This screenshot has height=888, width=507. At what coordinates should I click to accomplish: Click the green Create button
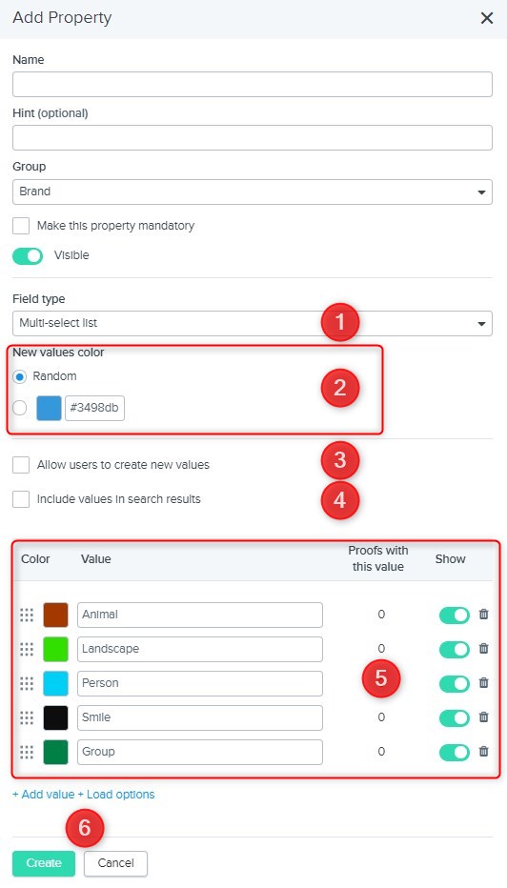pyautogui.click(x=44, y=863)
